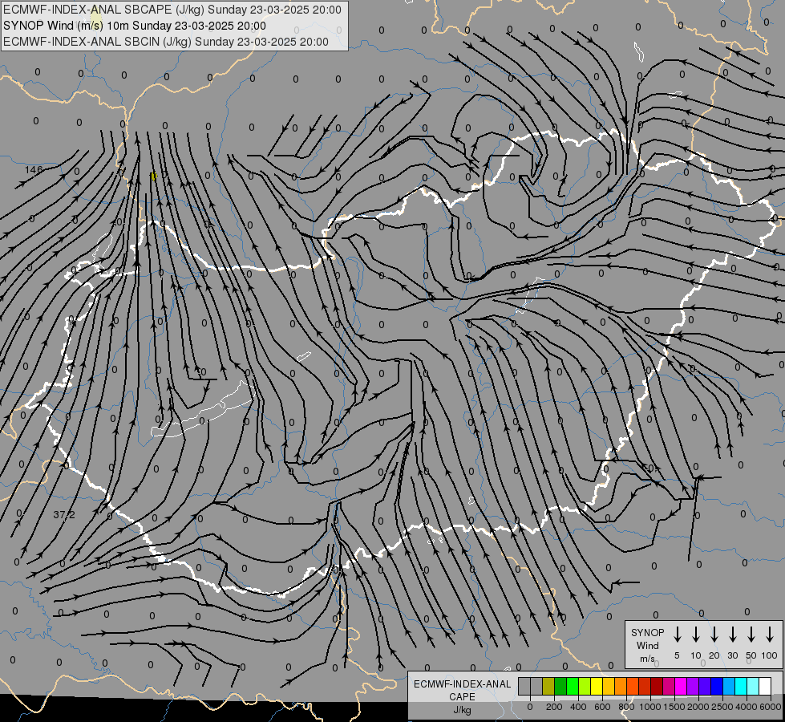The height and width of the screenshot is (722, 785).
Task: Click the SBCAPE title line in header
Action: pos(172,10)
